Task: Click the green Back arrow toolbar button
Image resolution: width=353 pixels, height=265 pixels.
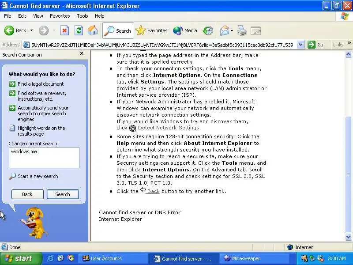Action: tap(15, 30)
